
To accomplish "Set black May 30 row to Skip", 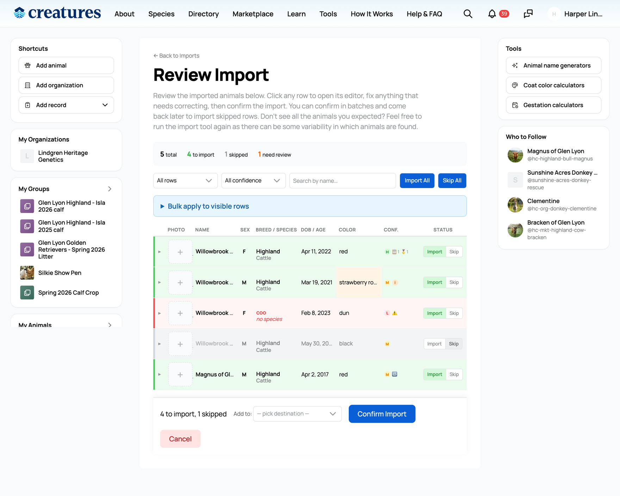I will pos(454,344).
